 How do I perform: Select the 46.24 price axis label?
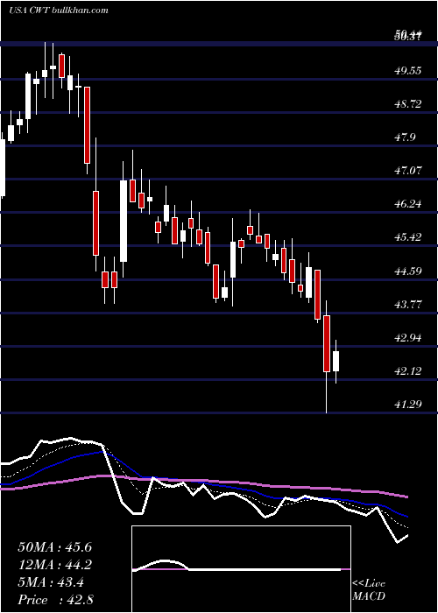(x=408, y=204)
